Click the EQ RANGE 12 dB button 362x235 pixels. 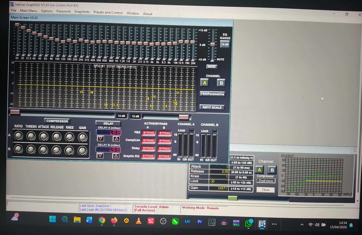[x=225, y=44]
